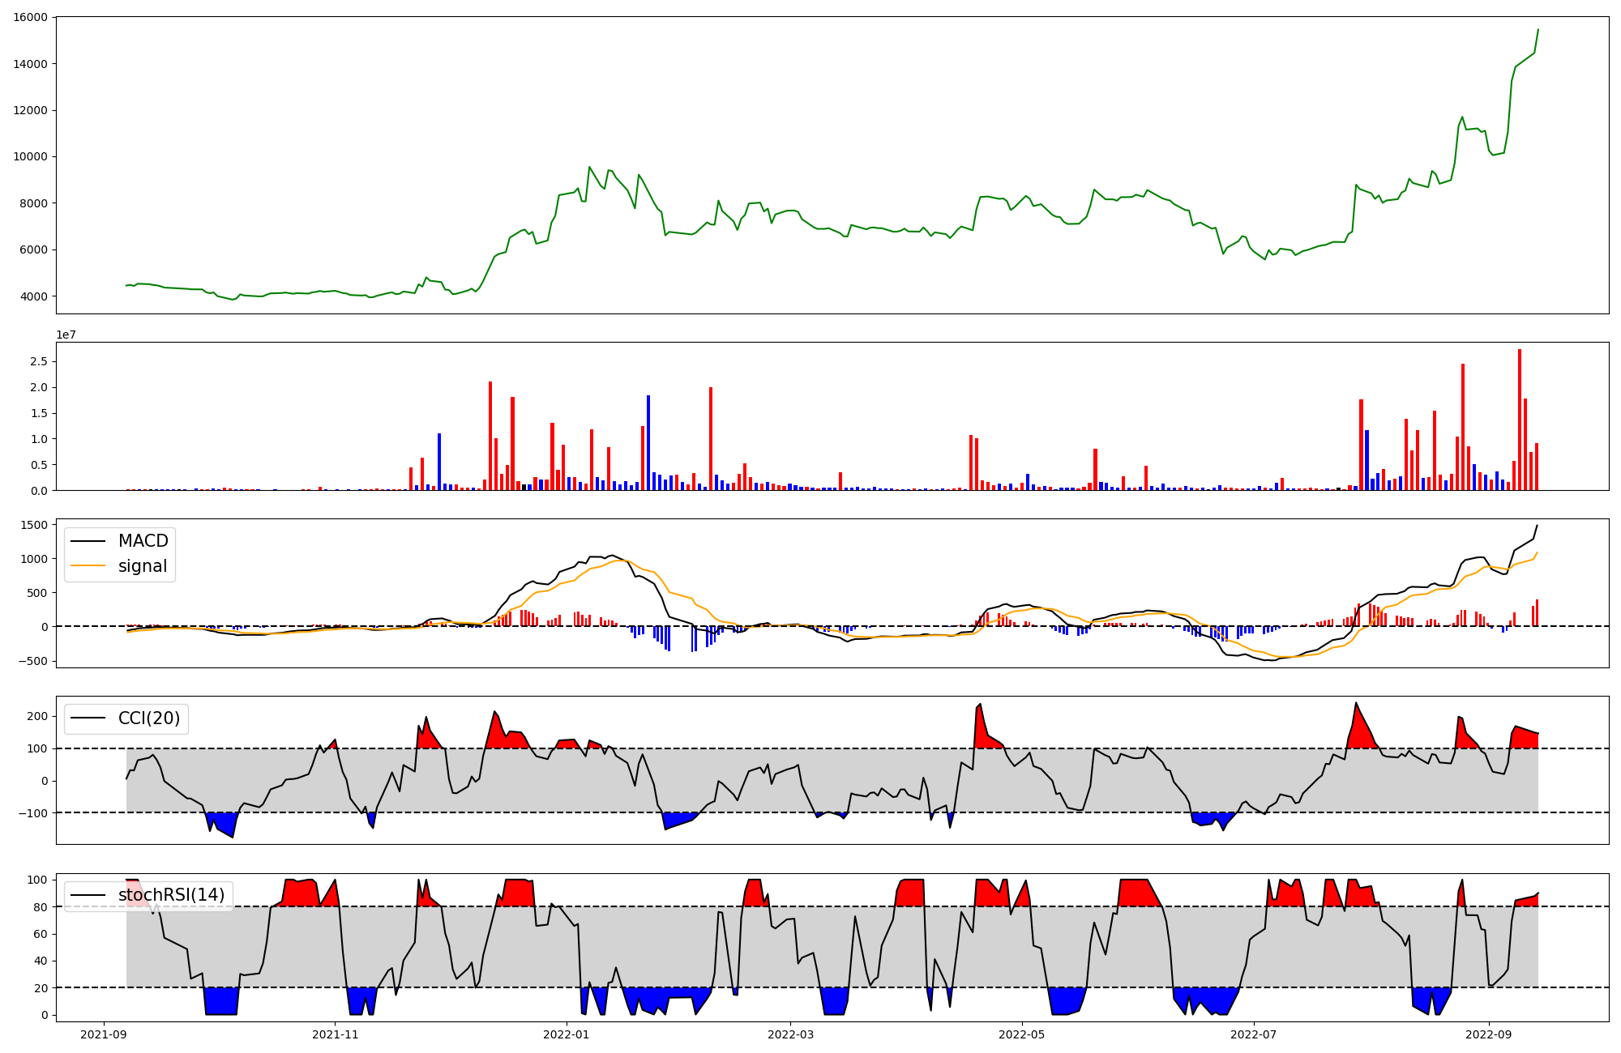Select the 2022-03 x-axis tick label
This screenshot has height=1053, width=1621.
[790, 1034]
